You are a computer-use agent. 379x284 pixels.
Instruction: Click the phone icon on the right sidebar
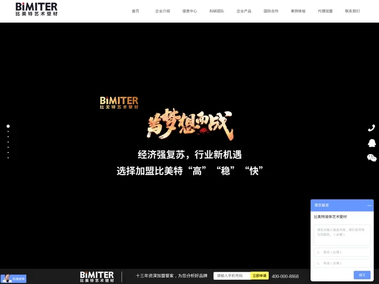tap(372, 128)
